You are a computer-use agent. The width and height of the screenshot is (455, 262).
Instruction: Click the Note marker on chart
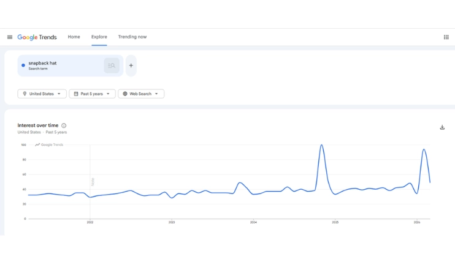click(x=93, y=182)
